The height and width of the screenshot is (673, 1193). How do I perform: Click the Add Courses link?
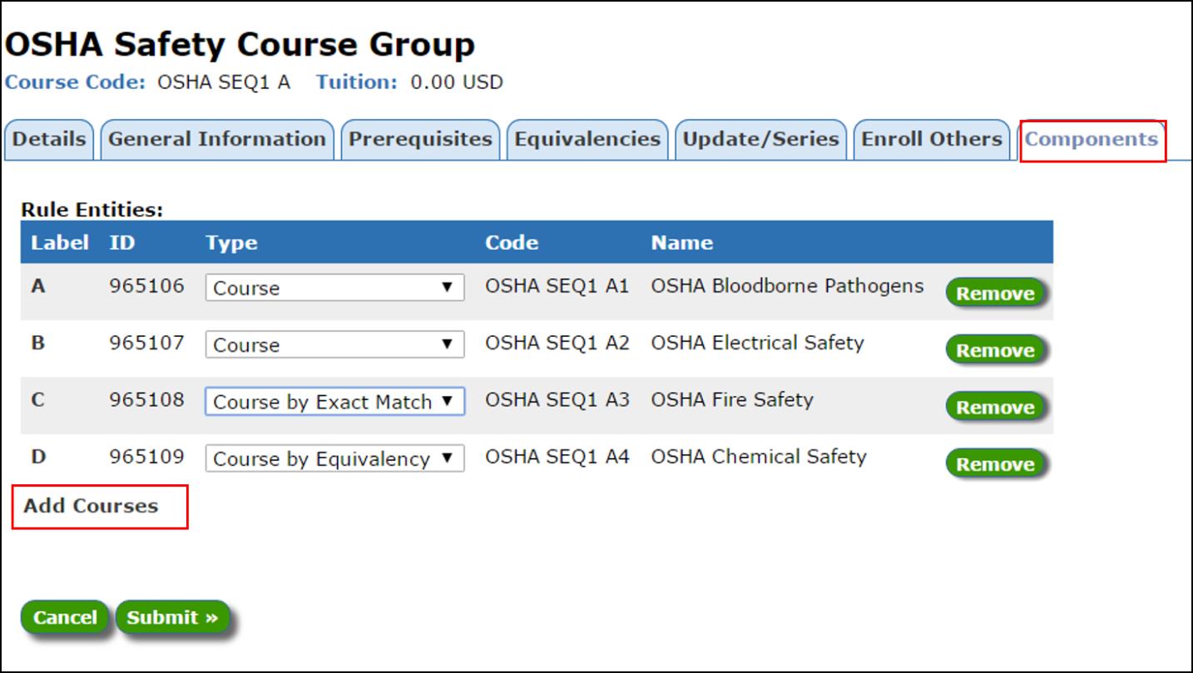[91, 506]
